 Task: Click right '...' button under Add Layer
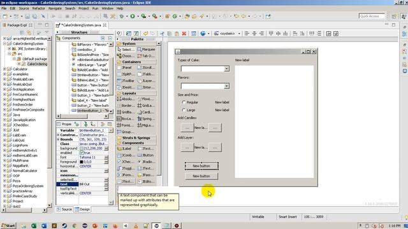[215, 148]
